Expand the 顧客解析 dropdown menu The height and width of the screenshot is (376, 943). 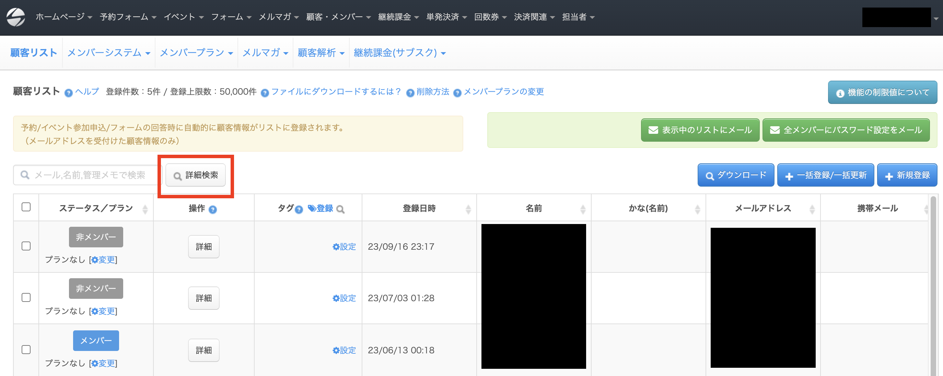click(x=321, y=53)
